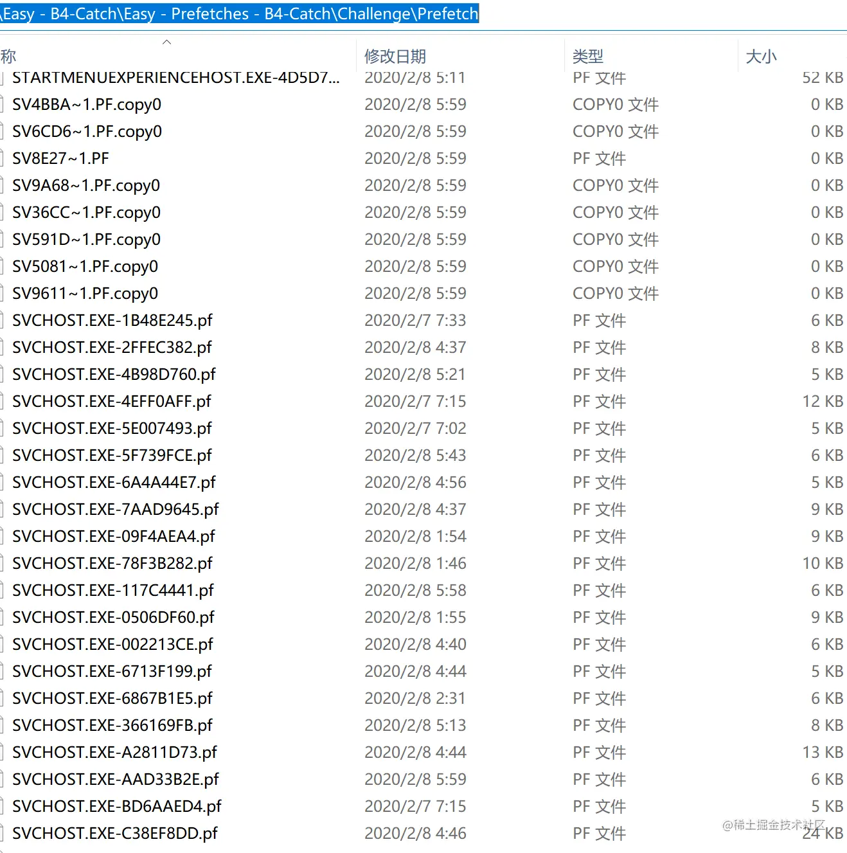The height and width of the screenshot is (853, 847).
Task: Select file SV6CD6~1.PF.copy0
Action: click(x=87, y=132)
